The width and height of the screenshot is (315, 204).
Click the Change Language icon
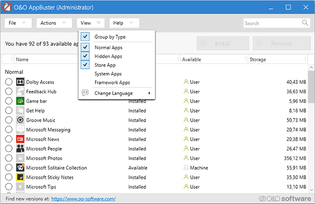(x=85, y=93)
